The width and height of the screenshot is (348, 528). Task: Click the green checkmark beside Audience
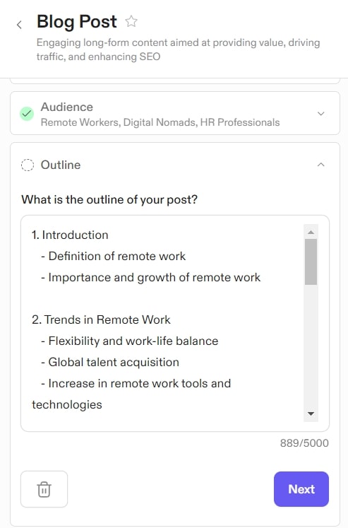tap(27, 114)
